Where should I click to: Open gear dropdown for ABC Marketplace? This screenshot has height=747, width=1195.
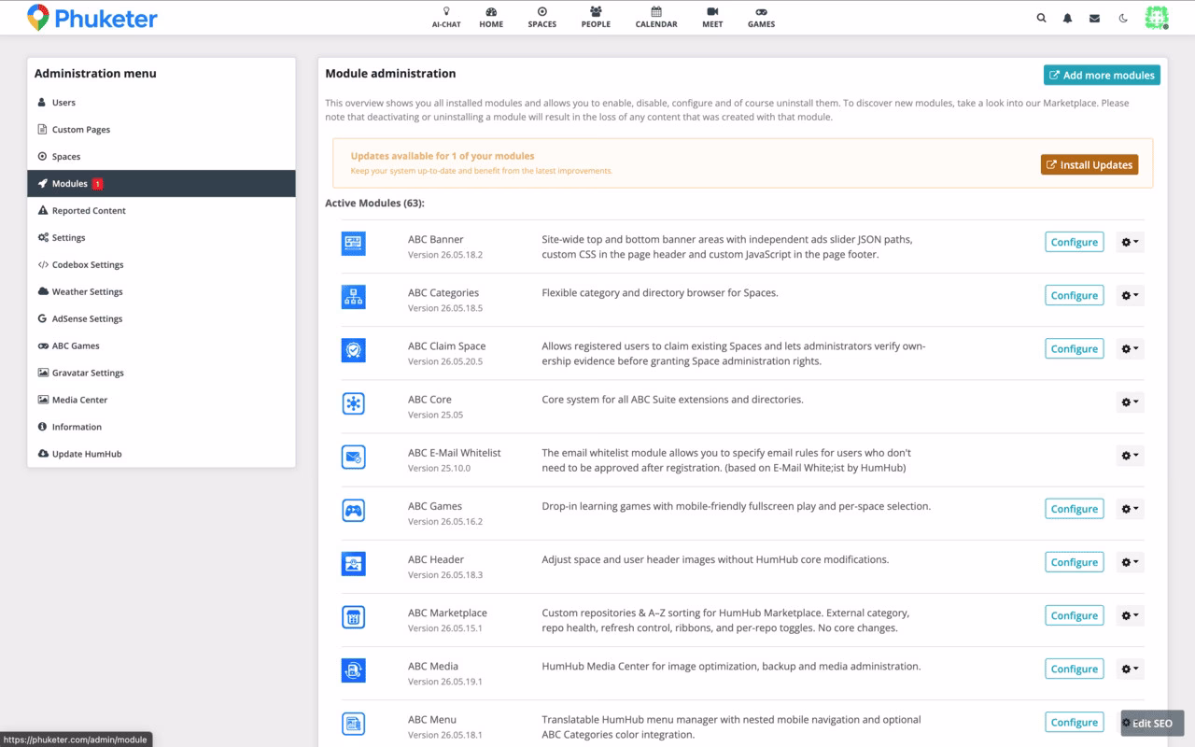[x=1130, y=616]
